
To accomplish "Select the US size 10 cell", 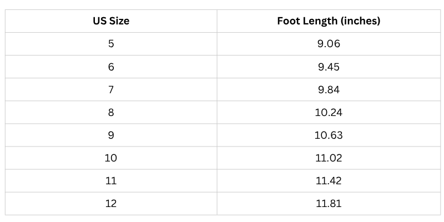I will pyautogui.click(x=111, y=158).
